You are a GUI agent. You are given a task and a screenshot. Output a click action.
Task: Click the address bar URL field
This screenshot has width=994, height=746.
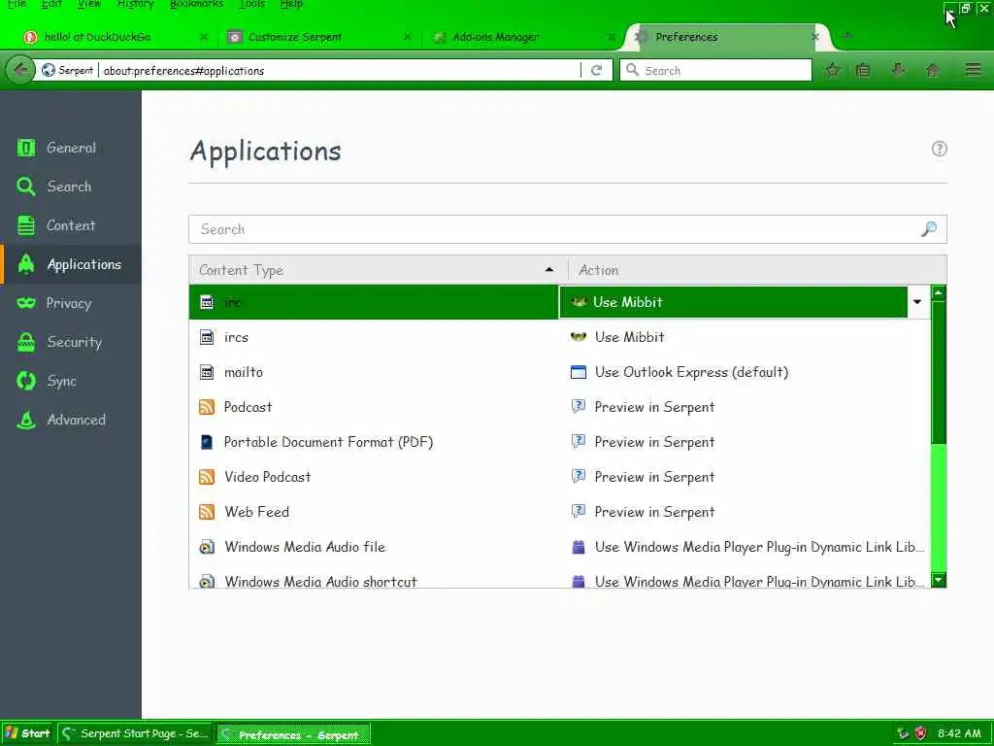339,70
